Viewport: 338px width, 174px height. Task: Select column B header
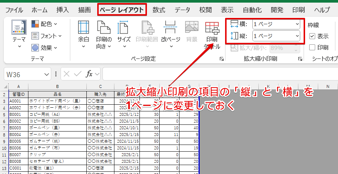[58, 86]
